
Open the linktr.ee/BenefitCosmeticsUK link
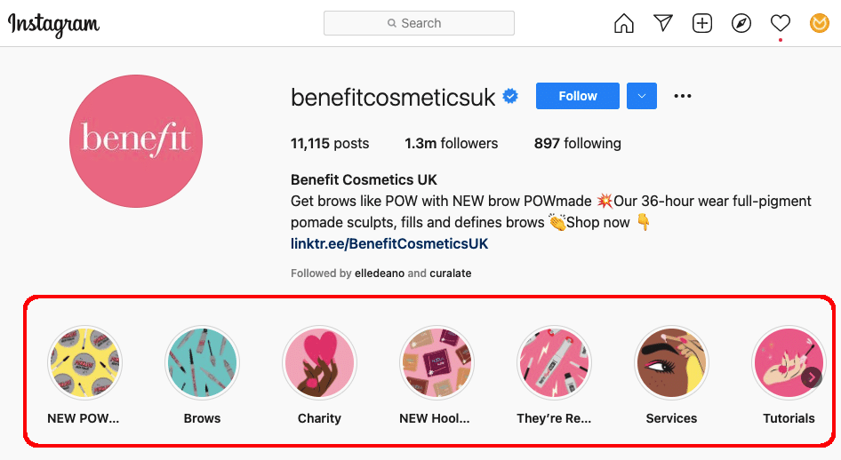click(x=389, y=243)
